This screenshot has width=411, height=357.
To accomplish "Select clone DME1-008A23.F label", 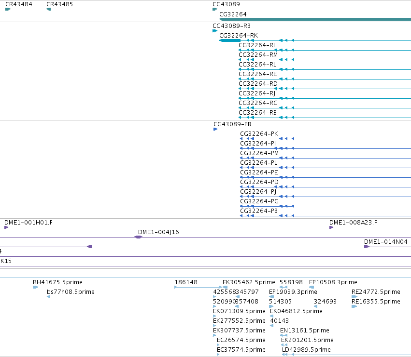I will click(x=353, y=223).
